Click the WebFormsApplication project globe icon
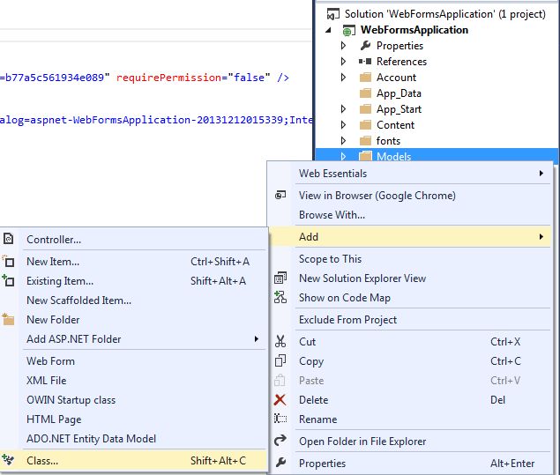560x475 pixels. pyautogui.click(x=348, y=30)
